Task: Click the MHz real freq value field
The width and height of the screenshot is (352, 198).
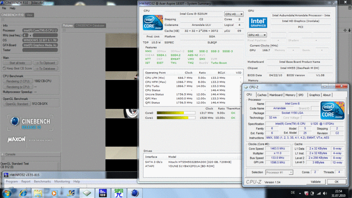Action: tap(45, 35)
